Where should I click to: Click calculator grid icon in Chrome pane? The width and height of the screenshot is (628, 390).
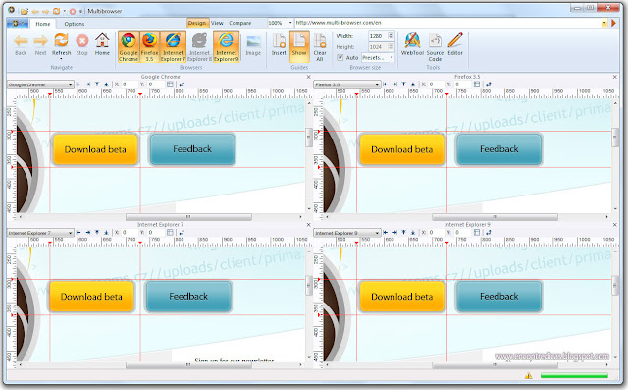tap(170, 84)
